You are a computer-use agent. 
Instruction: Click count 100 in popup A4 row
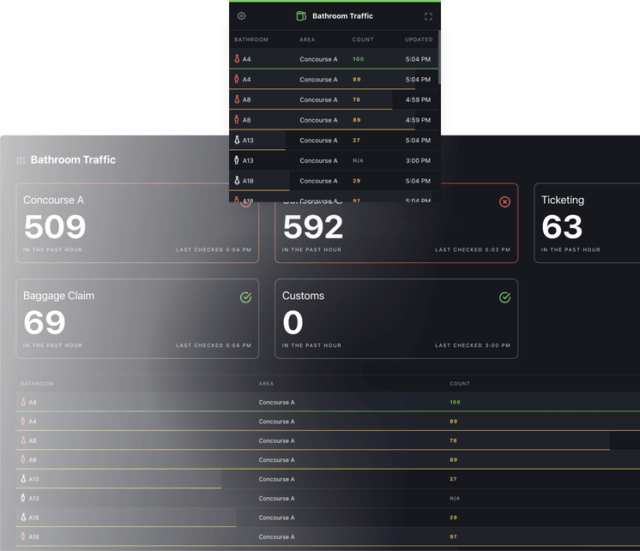[358, 59]
